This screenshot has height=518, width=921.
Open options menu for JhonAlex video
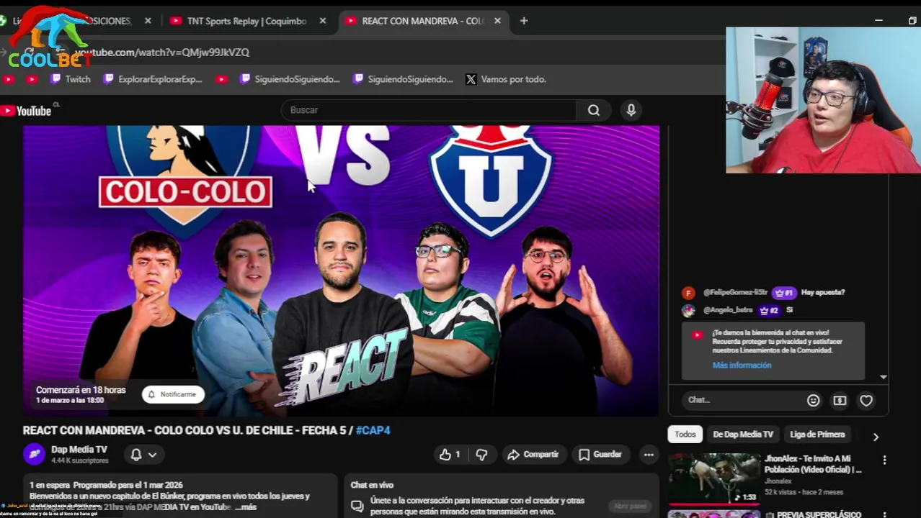point(884,460)
